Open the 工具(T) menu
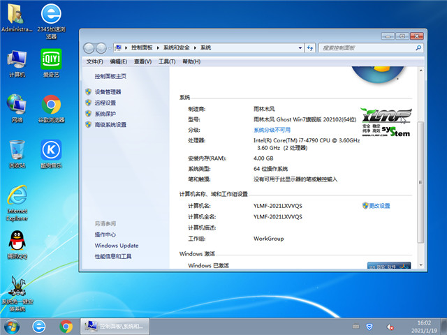Image resolution: width=447 pixels, height=335 pixels. point(167,61)
